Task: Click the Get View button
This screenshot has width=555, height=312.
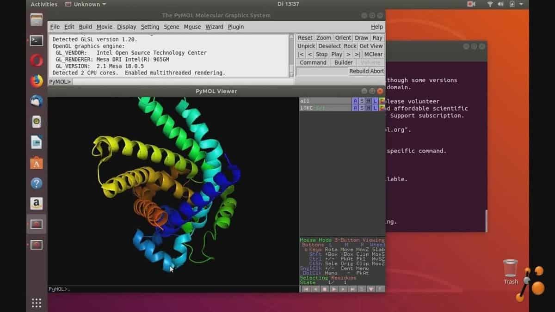Action: [371, 46]
